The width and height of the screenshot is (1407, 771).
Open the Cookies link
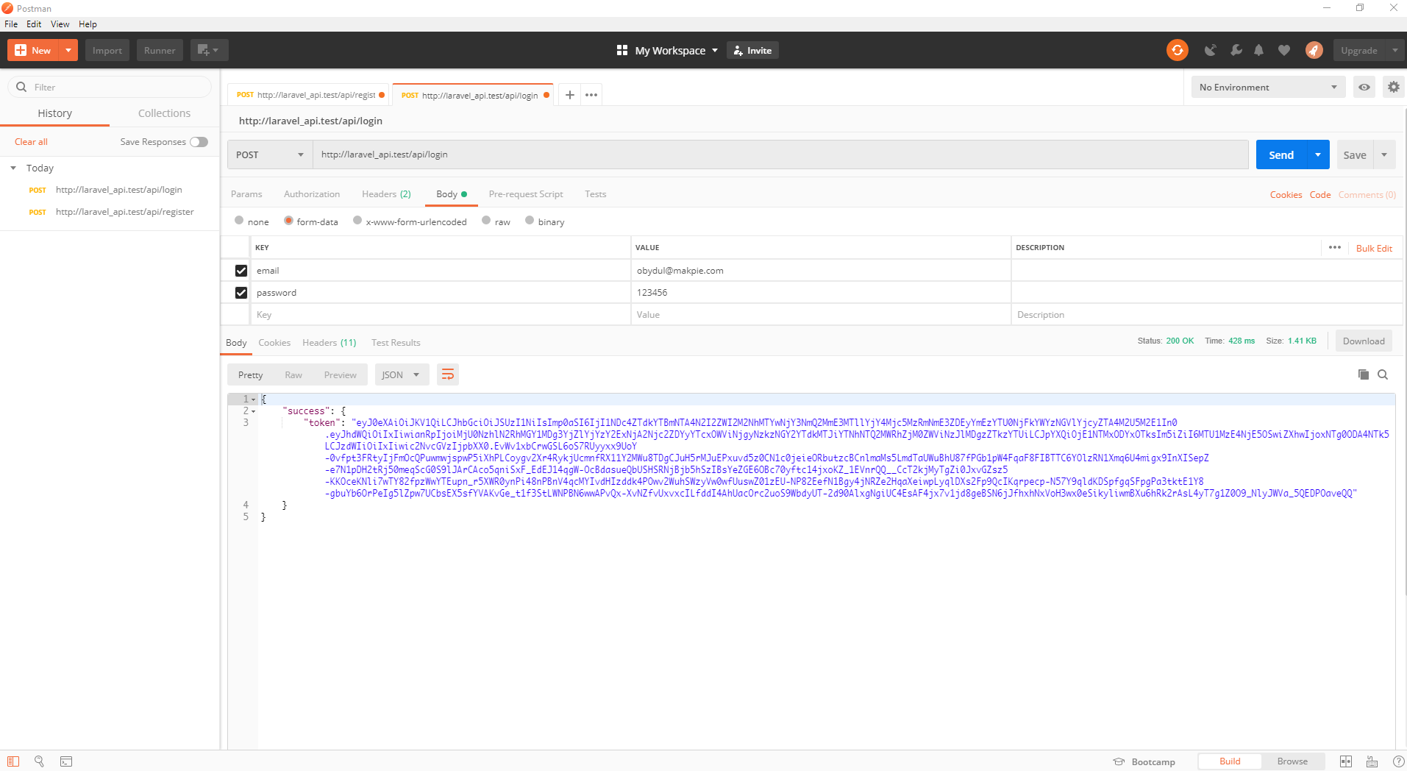point(1286,195)
